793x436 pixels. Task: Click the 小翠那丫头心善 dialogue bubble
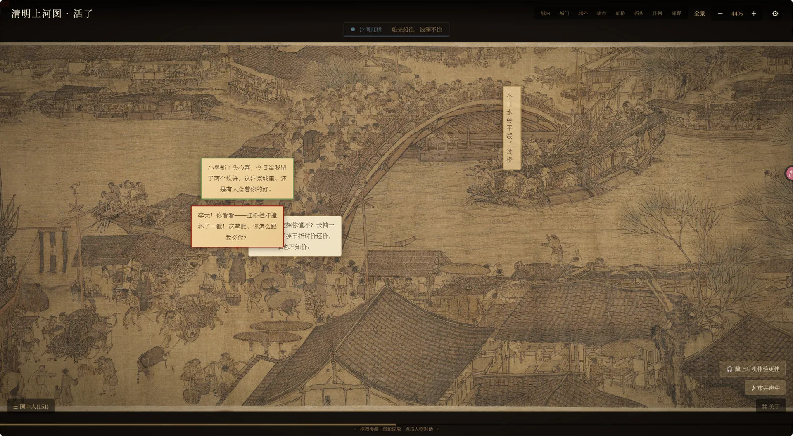point(247,178)
